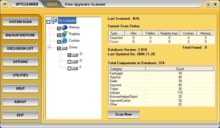Open the Help section

pyautogui.click(x=20, y=88)
